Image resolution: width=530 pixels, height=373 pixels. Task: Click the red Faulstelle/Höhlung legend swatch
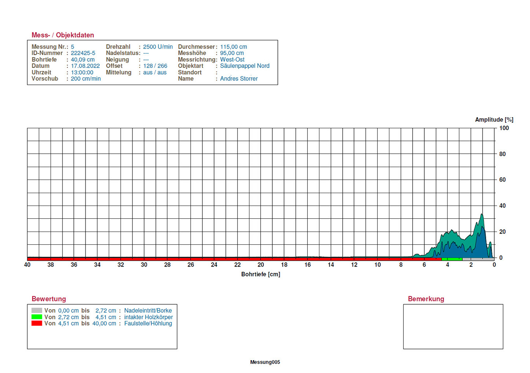tap(37, 323)
